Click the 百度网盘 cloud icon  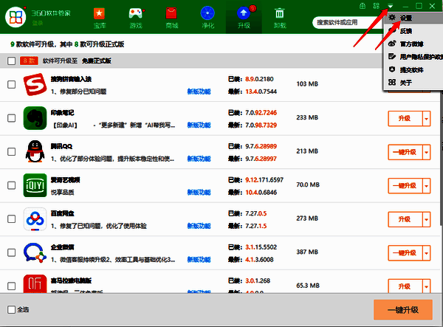click(x=35, y=218)
